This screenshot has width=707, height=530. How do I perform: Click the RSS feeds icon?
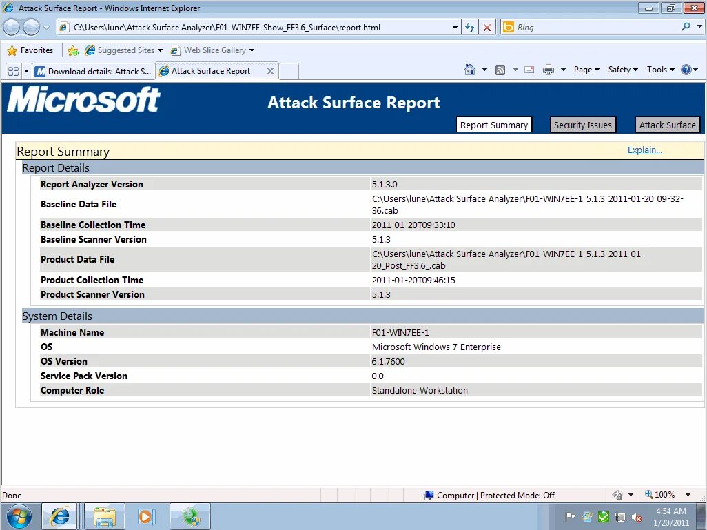[x=500, y=70]
